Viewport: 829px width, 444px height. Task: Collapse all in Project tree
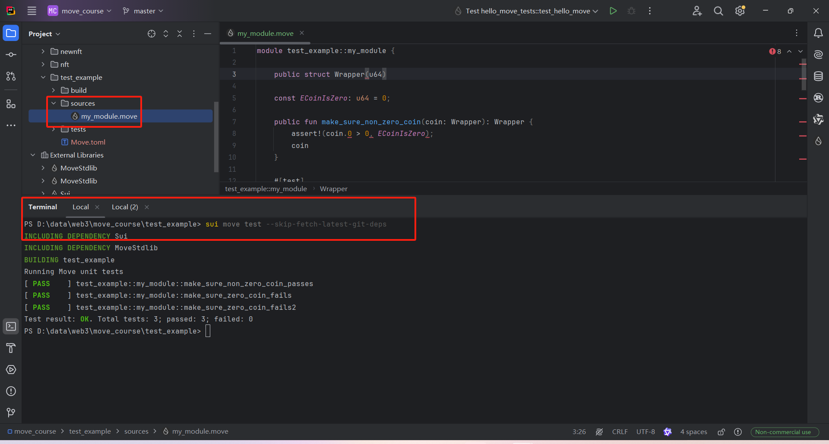(x=180, y=34)
